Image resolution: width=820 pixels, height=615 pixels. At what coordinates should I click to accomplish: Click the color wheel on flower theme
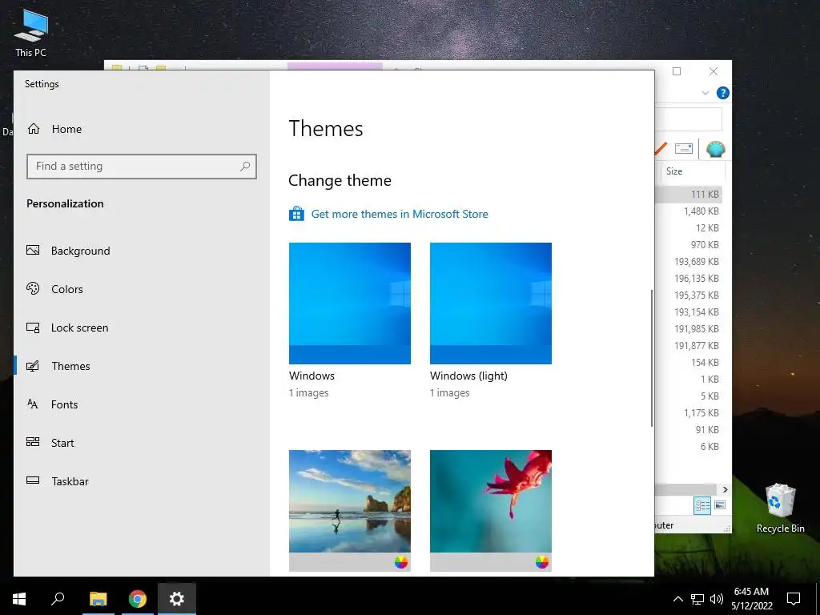[x=542, y=562]
